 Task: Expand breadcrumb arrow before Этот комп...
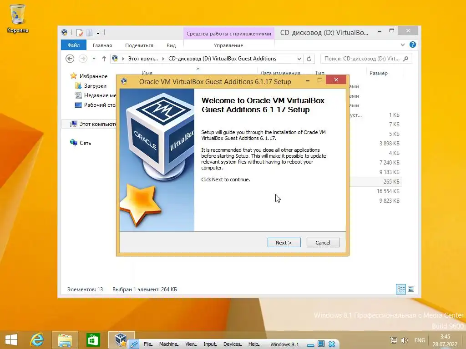pyautogui.click(x=123, y=59)
